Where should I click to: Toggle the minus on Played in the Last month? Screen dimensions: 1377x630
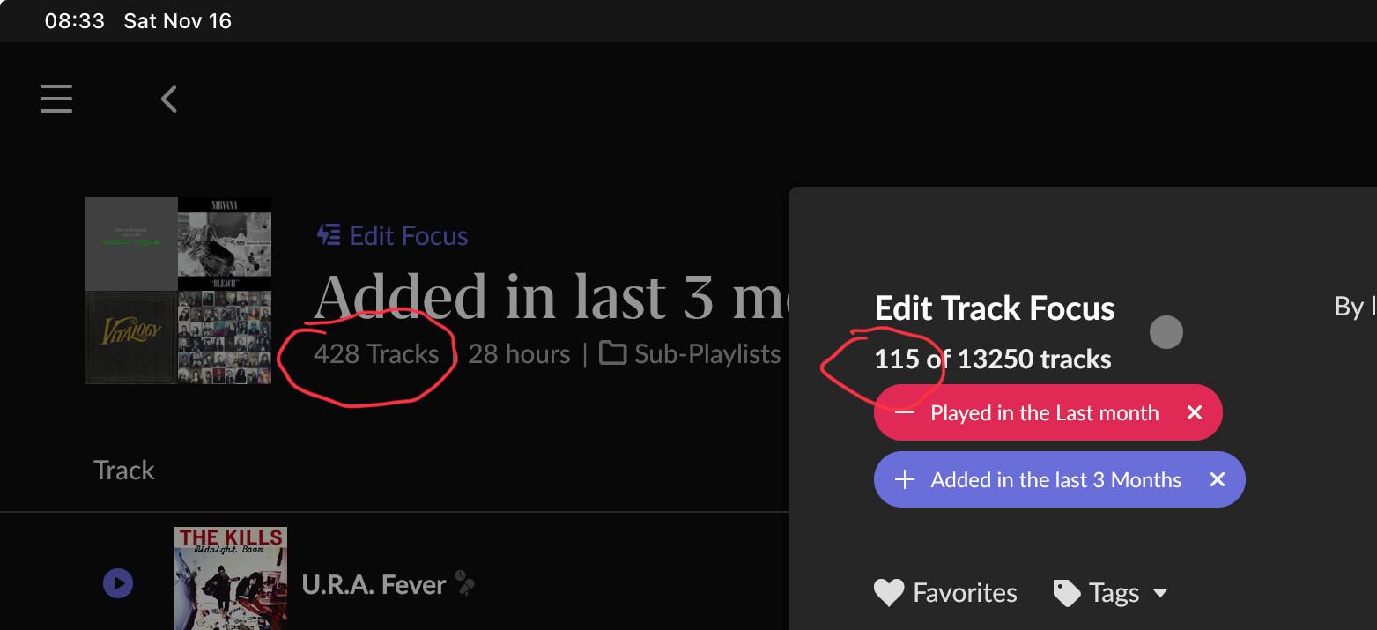pyautogui.click(x=904, y=412)
